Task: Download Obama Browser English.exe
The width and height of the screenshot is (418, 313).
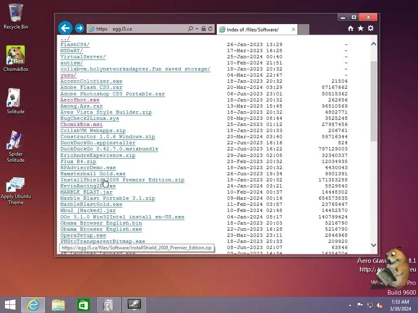Action: [x=101, y=229]
